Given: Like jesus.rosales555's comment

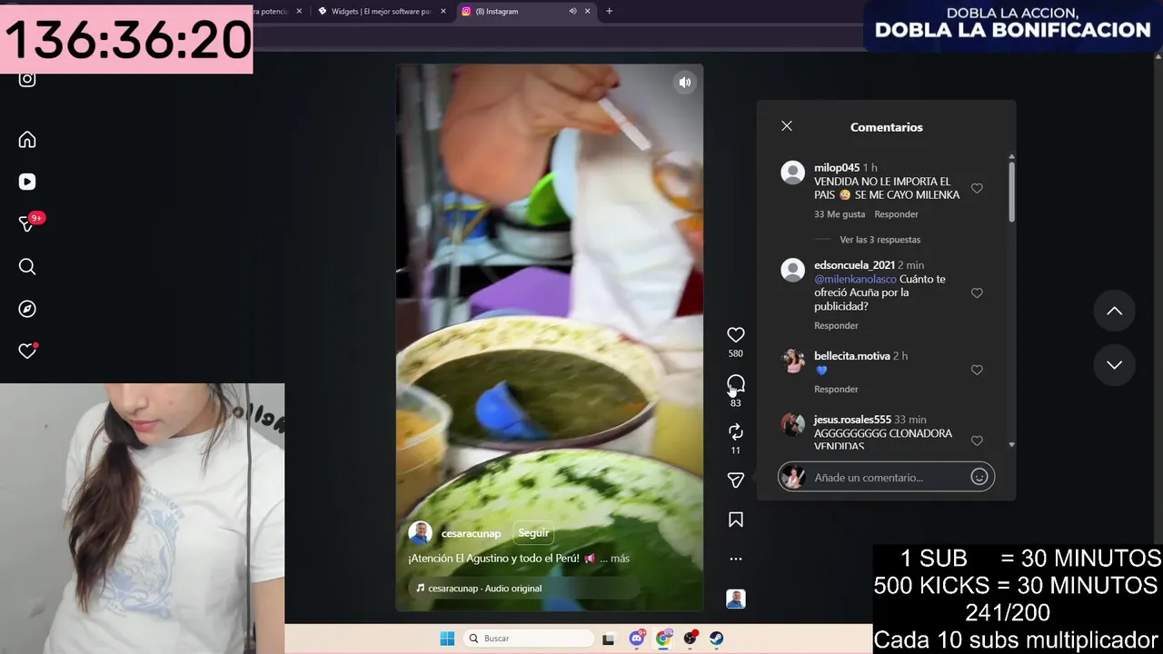Looking at the screenshot, I should pyautogui.click(x=977, y=441).
